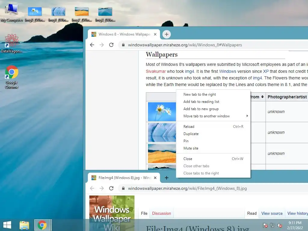Click Back arrow in the File:Img4 window
Screen dimensions: 308x231
(92, 188)
